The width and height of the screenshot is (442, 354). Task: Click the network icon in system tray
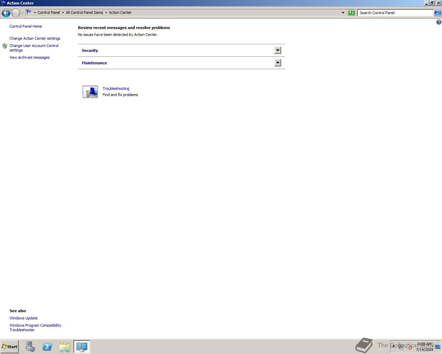click(401, 347)
